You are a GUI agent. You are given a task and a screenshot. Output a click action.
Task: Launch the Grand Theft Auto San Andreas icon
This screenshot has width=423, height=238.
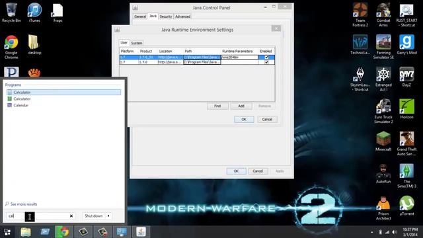click(x=406, y=143)
